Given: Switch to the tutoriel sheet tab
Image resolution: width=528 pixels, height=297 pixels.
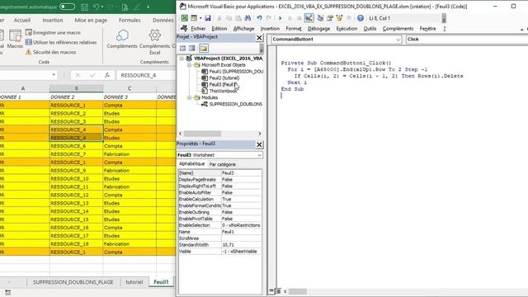Looking at the screenshot, I should 134,282.
